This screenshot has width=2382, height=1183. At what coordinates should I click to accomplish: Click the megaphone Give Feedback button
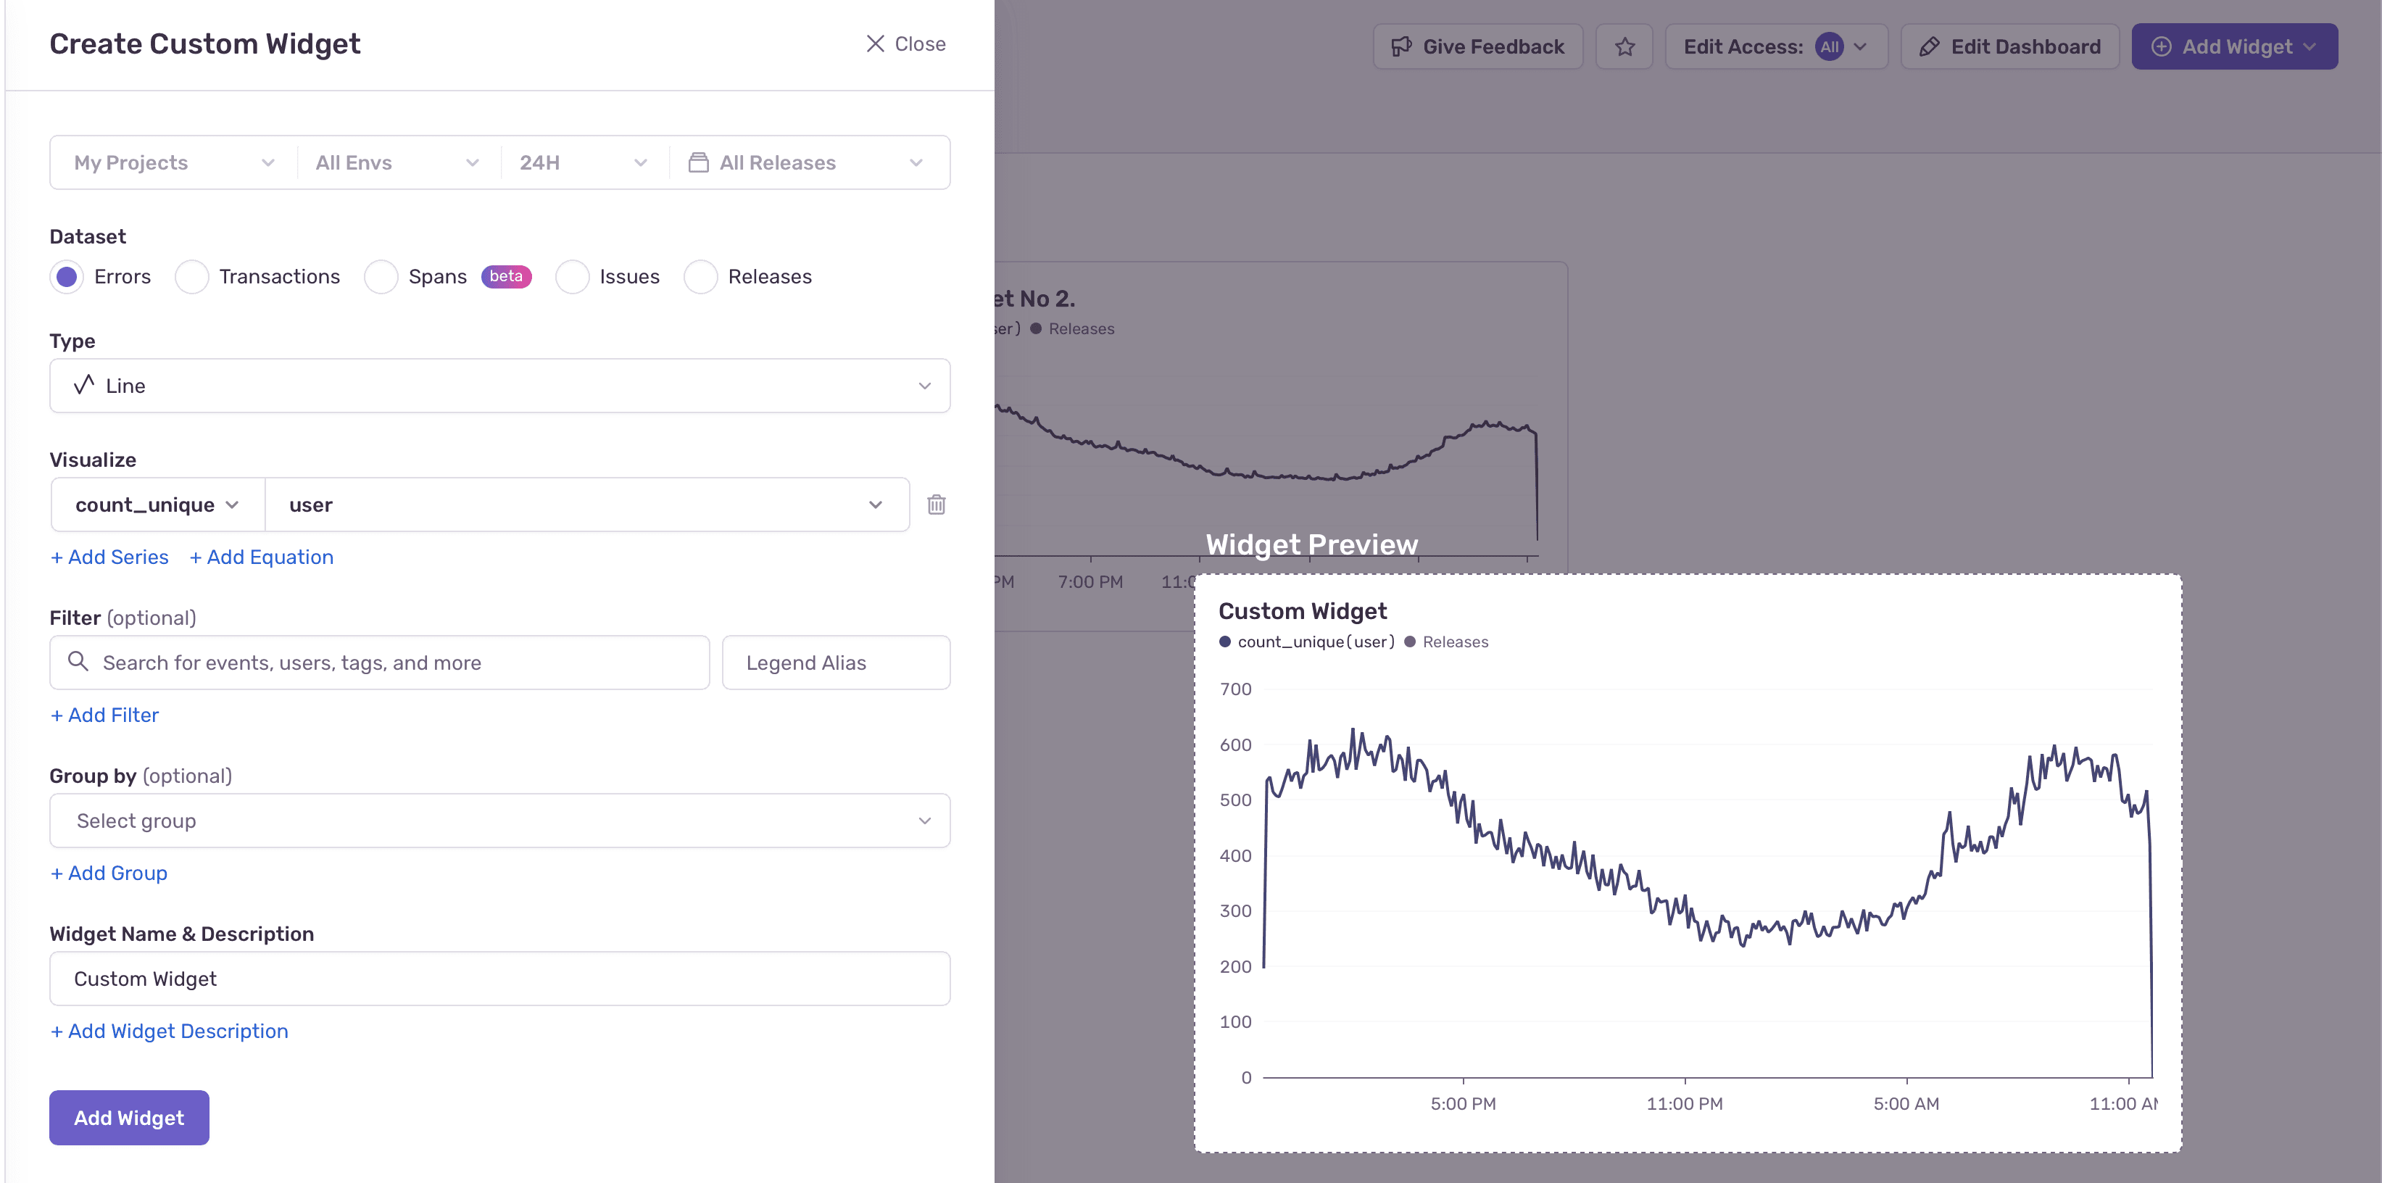pos(1477,46)
